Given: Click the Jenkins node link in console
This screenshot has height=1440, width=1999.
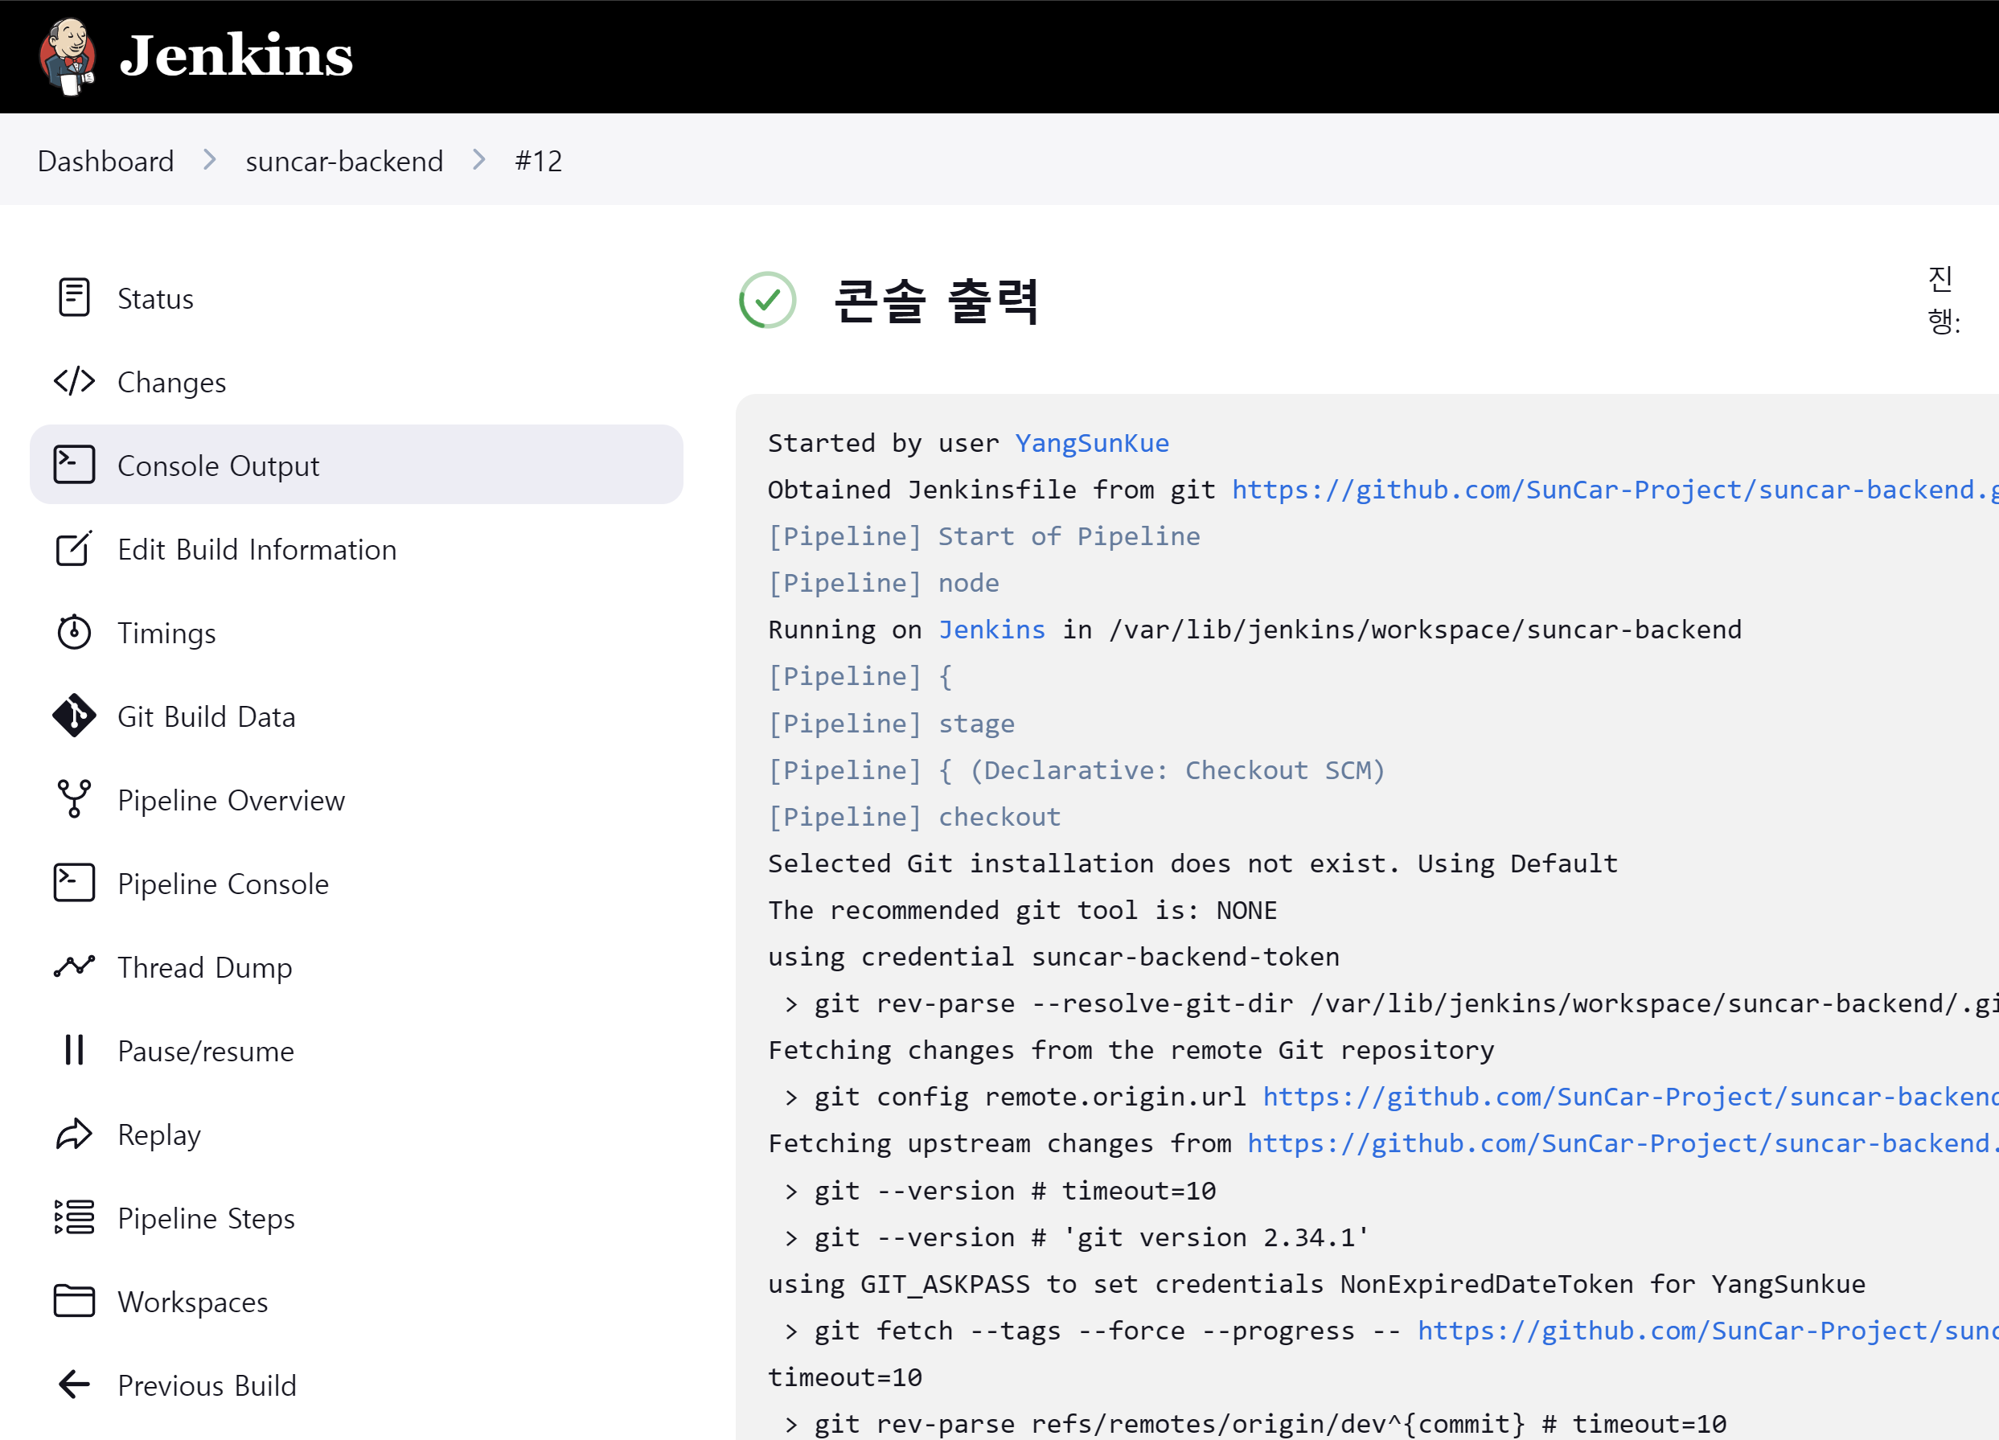Looking at the screenshot, I should [991, 630].
